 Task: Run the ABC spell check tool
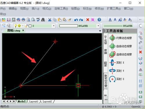(x=38, y=20)
